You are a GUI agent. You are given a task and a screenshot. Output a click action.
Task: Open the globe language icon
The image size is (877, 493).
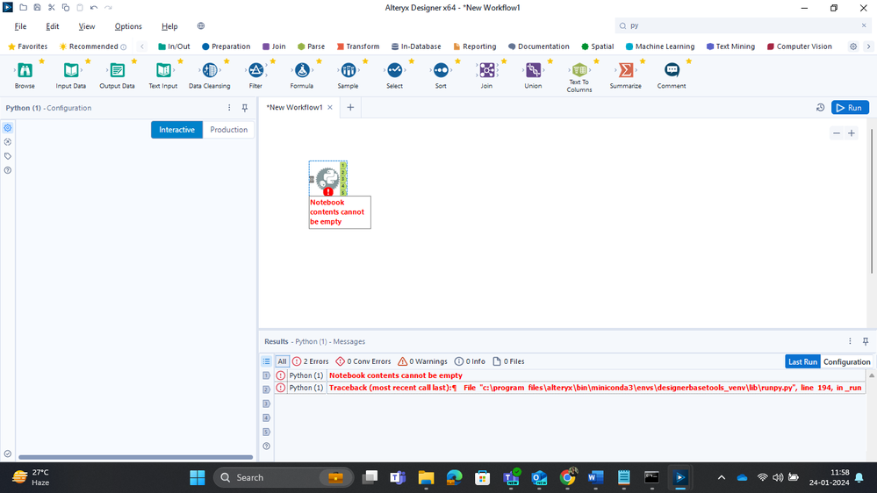tap(201, 25)
